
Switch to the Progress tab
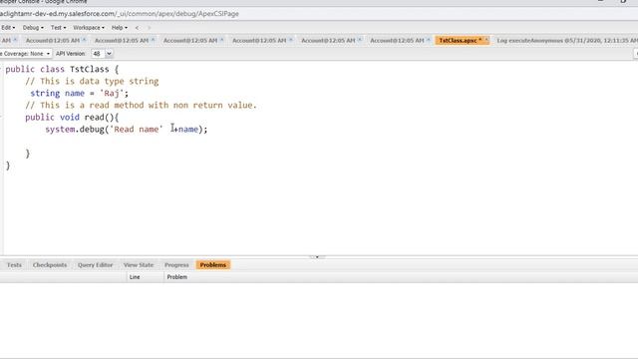pyautogui.click(x=176, y=265)
